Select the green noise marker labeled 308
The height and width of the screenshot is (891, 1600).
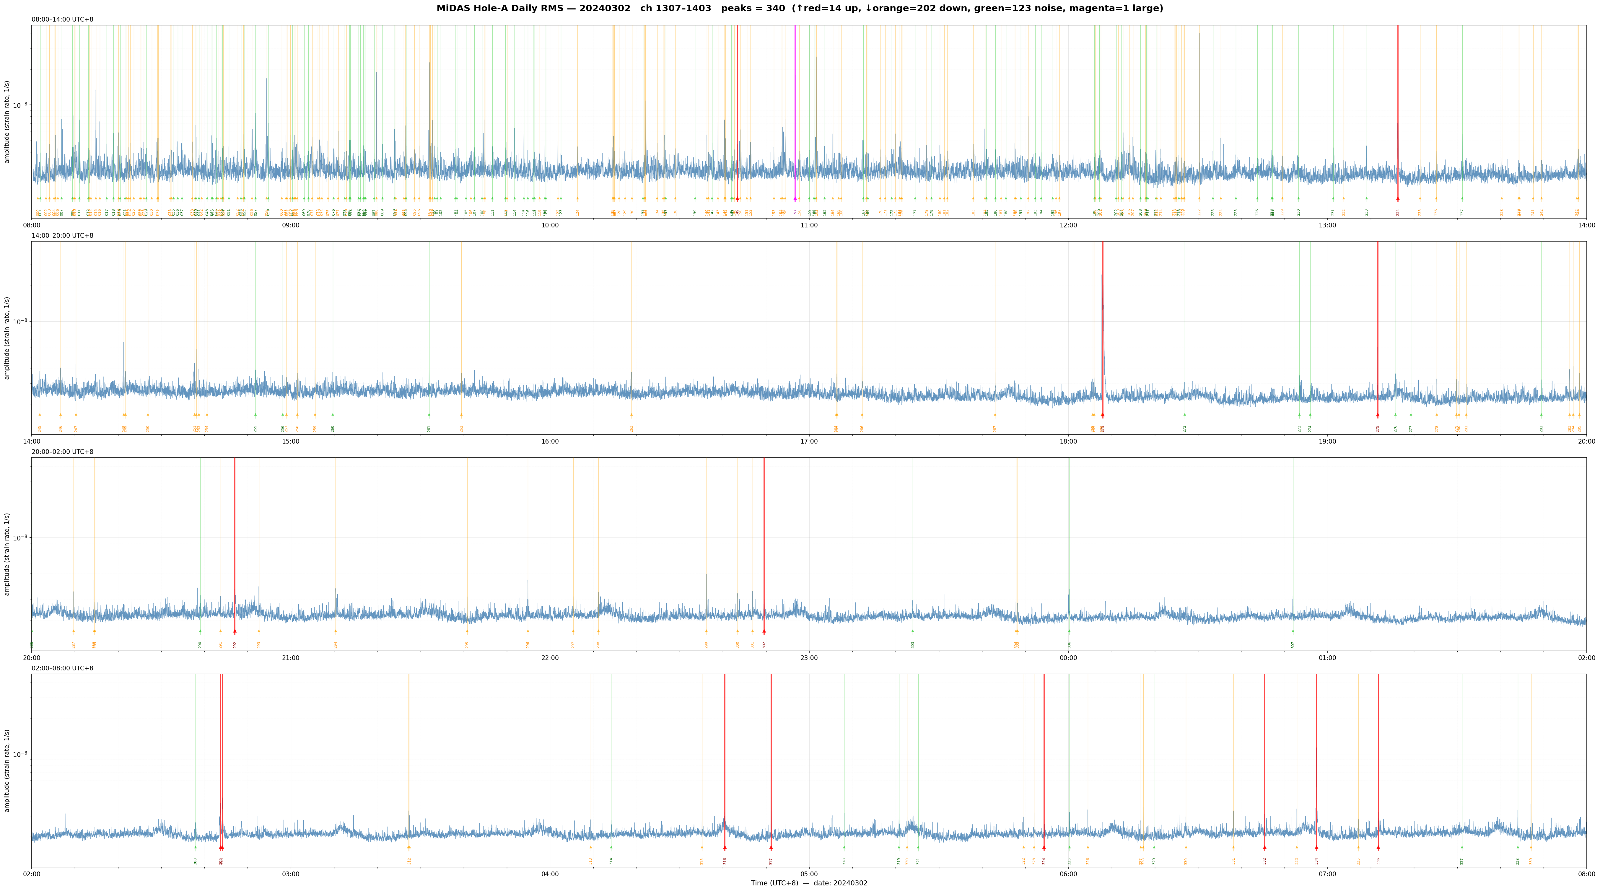[x=195, y=847]
